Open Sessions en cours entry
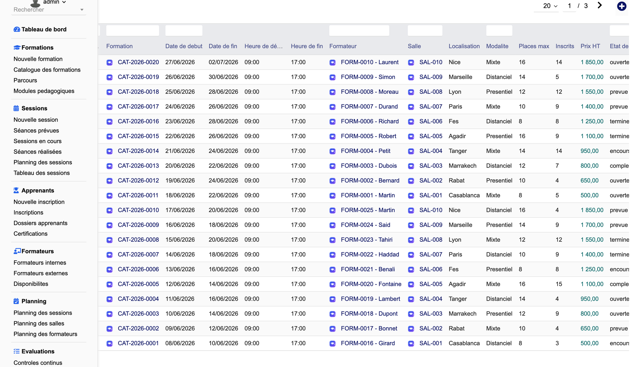Screen dimensions: 633x367 (37, 141)
